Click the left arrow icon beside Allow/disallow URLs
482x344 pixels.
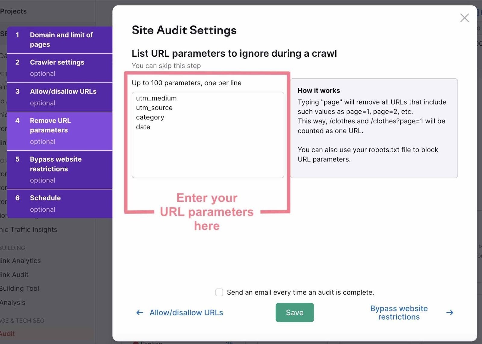click(140, 313)
